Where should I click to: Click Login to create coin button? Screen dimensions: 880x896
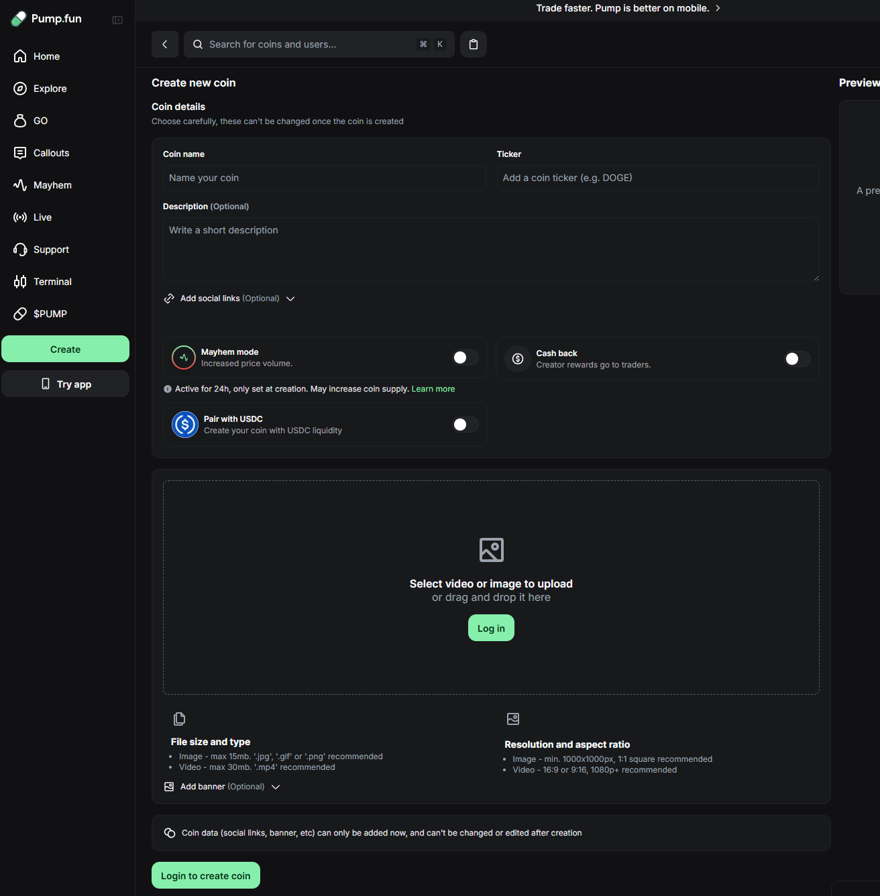click(x=206, y=875)
